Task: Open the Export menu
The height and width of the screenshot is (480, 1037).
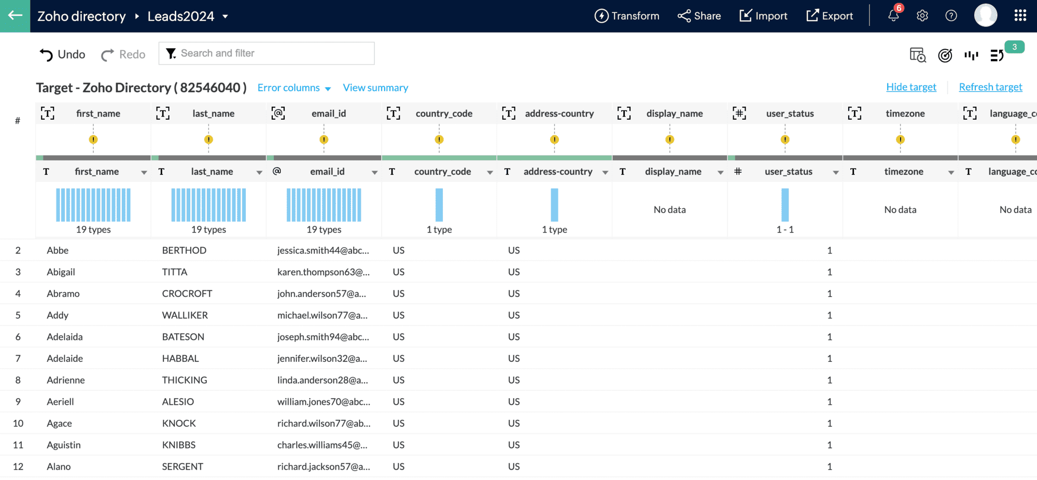Action: (x=829, y=16)
